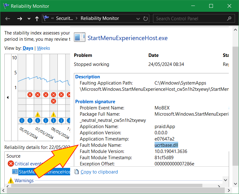Click the StartMenuExperienceHost.exe heading link

click(x=128, y=38)
